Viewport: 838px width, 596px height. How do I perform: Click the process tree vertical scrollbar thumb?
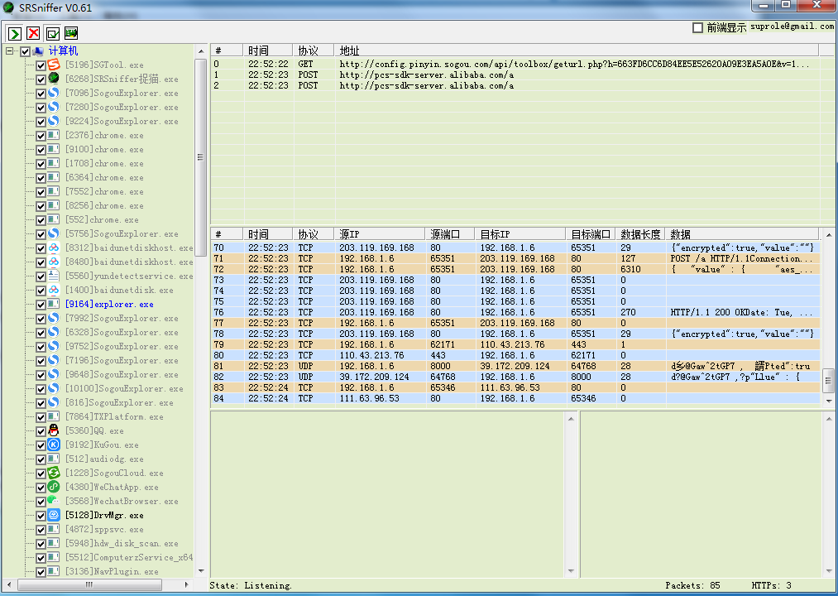[x=201, y=157]
